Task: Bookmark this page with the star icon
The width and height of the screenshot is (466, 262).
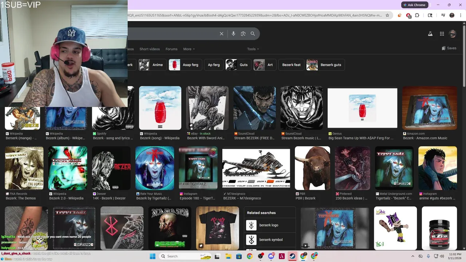Action: (387, 15)
